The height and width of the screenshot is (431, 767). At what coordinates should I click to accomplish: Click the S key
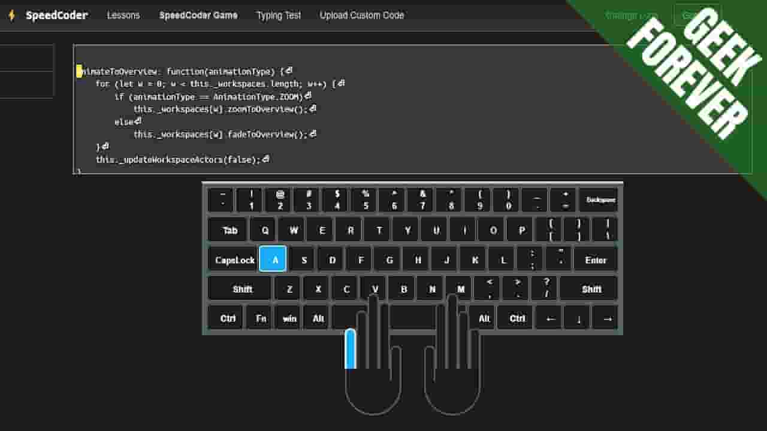302,260
